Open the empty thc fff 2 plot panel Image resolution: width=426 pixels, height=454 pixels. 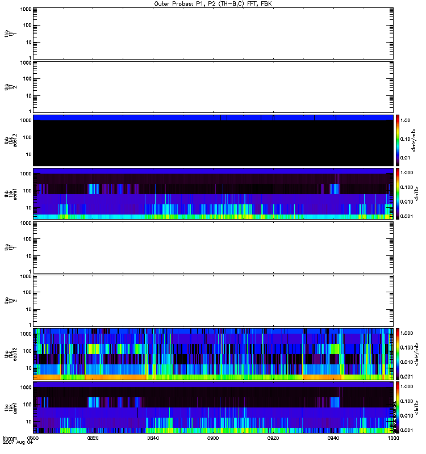coord(213,301)
